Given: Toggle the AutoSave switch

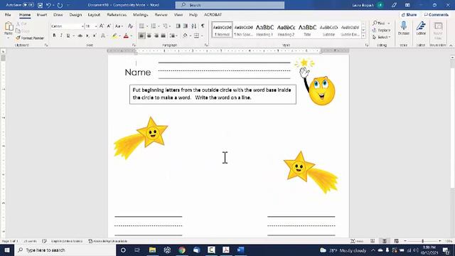Looking at the screenshot, I should pos(28,5).
